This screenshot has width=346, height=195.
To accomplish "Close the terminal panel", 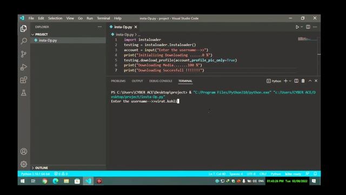I will (316, 81).
